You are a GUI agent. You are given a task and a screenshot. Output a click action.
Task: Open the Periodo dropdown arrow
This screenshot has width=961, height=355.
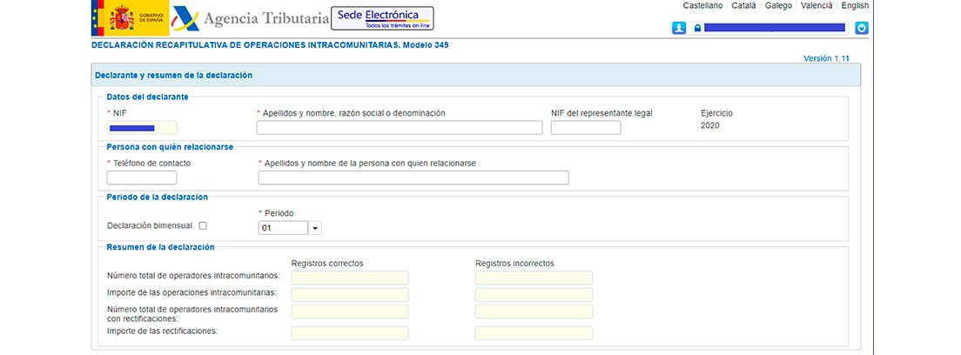pos(315,228)
